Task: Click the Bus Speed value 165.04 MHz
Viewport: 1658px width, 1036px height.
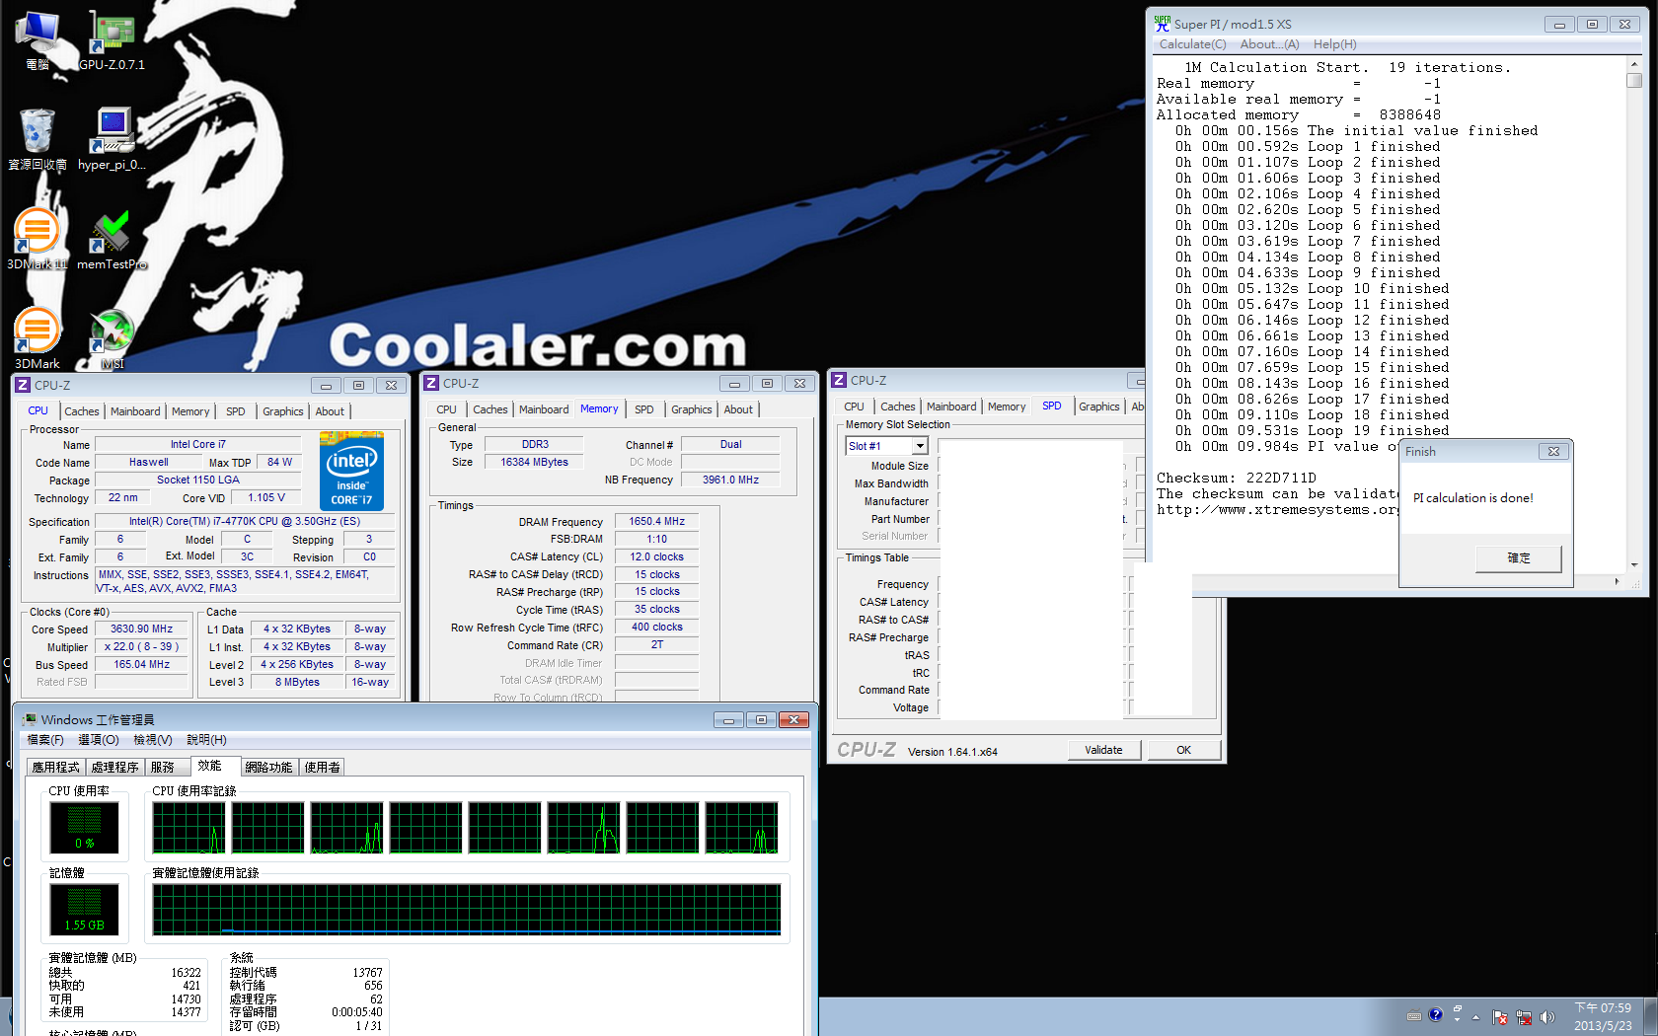Action: click(141, 664)
